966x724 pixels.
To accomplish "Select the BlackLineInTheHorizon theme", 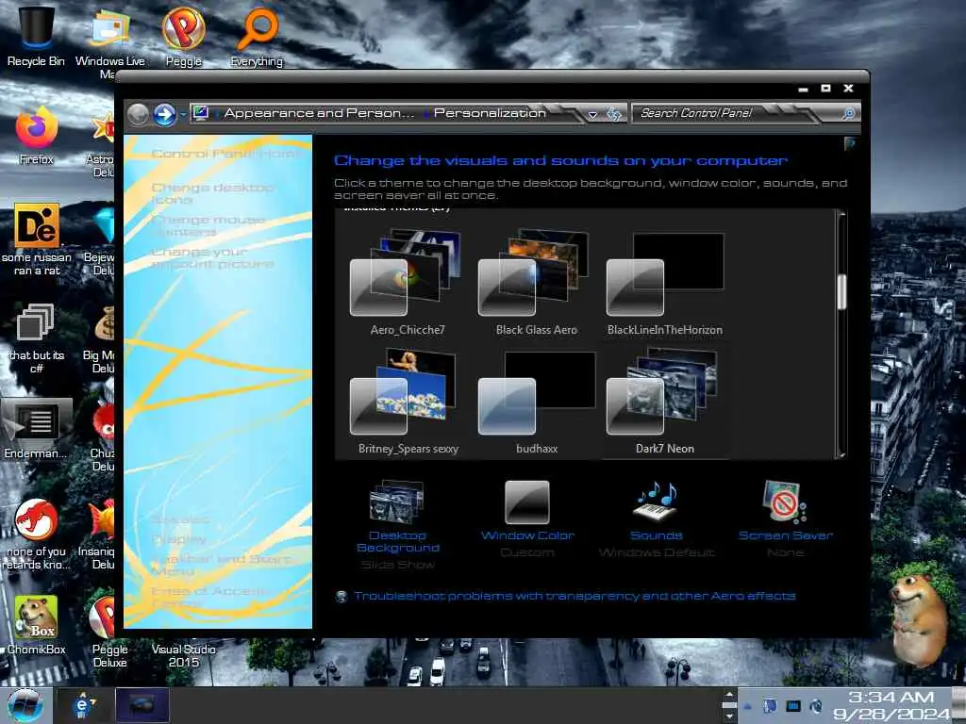I will coord(665,283).
